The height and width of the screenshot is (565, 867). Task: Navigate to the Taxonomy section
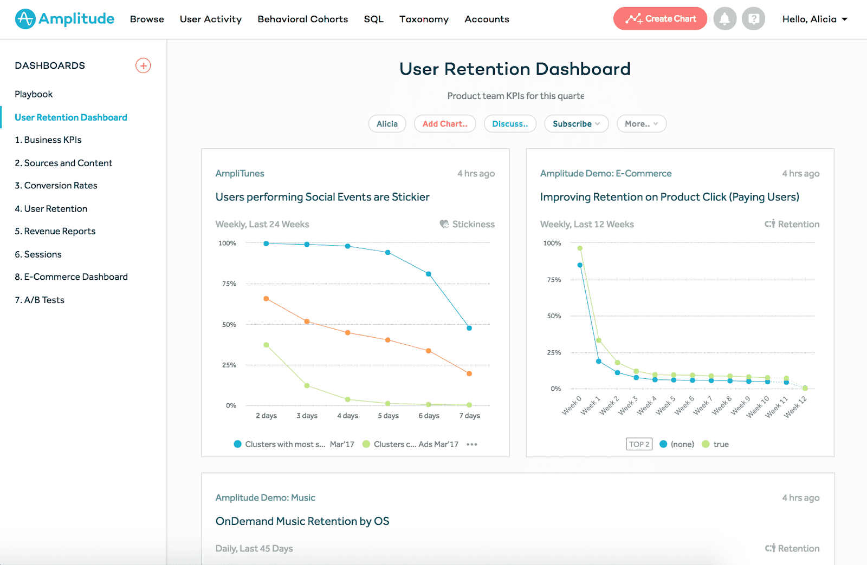pos(424,19)
